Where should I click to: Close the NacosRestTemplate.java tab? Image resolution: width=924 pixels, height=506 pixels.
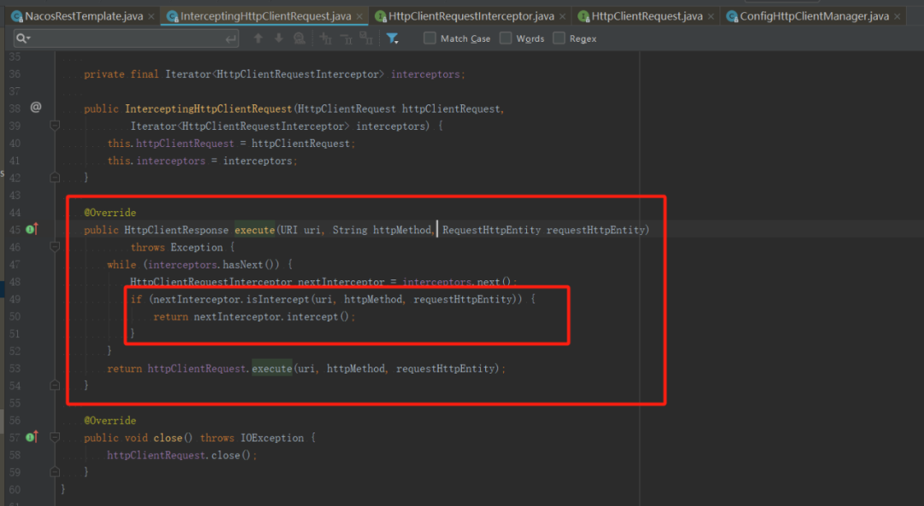click(151, 16)
